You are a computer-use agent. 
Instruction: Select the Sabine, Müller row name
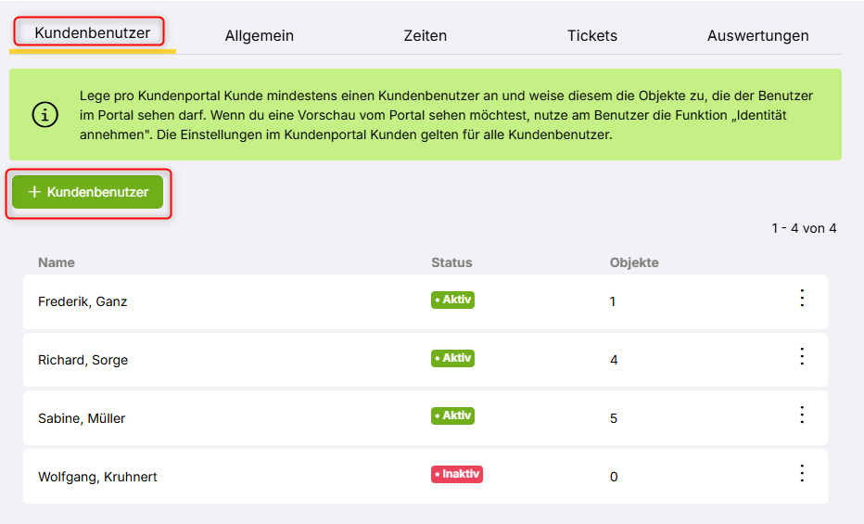click(82, 418)
